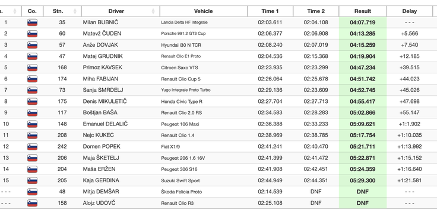Click flag icon next to Primoz KAVSEK
The height and width of the screenshot is (213, 437).
tap(32, 68)
